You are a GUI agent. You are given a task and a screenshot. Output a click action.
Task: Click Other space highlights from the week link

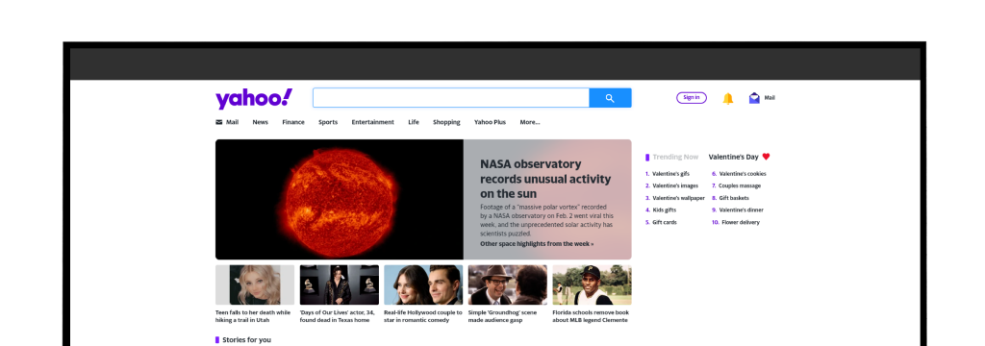537,244
